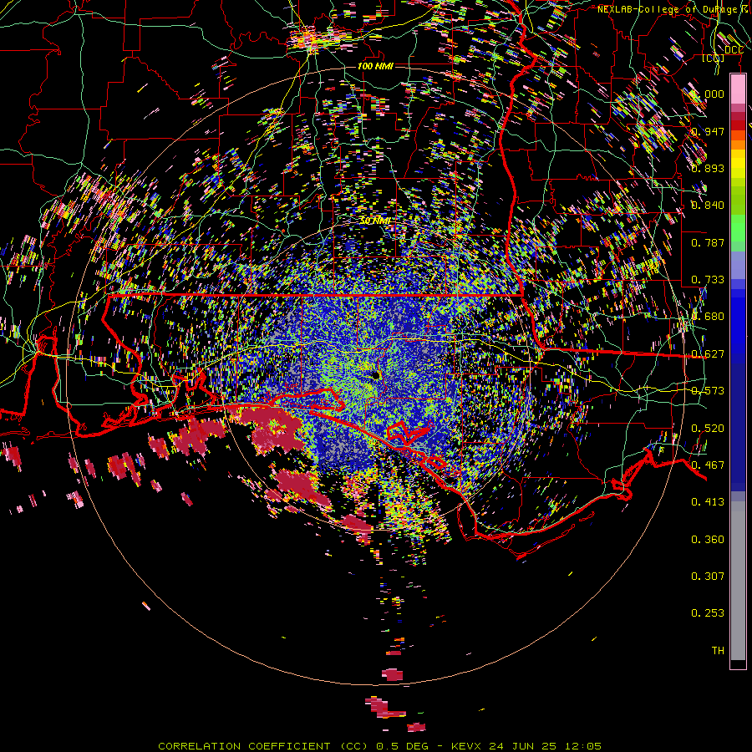Click the pink swatch at top of color bar
Screen dimensions: 752x752
point(738,89)
